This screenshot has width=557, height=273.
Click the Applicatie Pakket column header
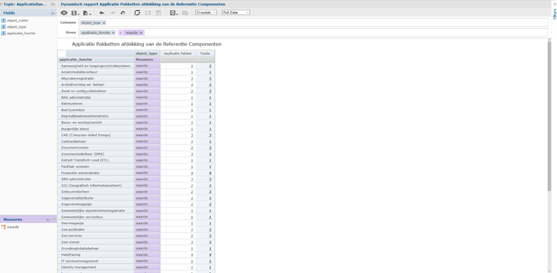[x=178, y=54]
